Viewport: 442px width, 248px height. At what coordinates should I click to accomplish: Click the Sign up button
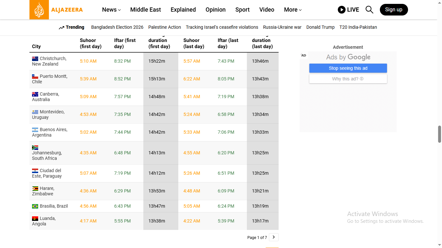[393, 10]
